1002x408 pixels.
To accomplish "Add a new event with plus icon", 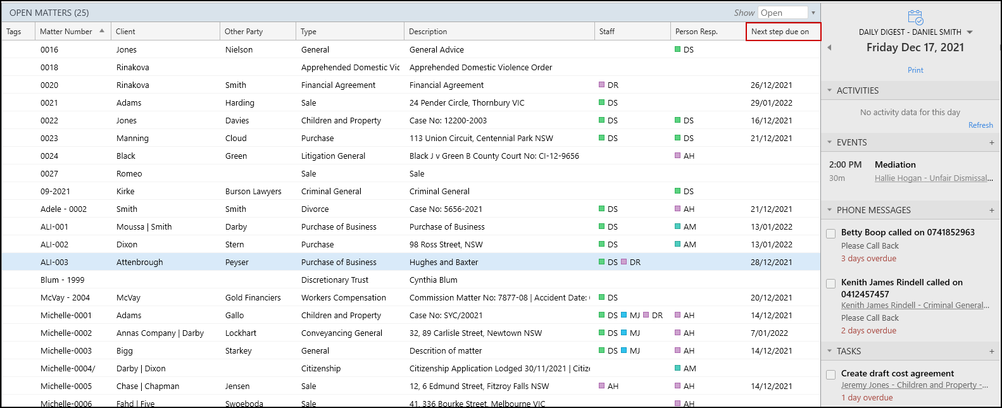I will point(992,143).
